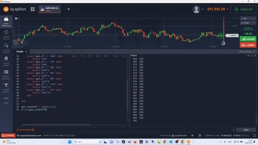Open Chats & Support in the sidebar
This screenshot has width=258, height=145.
click(x=6, y=48)
